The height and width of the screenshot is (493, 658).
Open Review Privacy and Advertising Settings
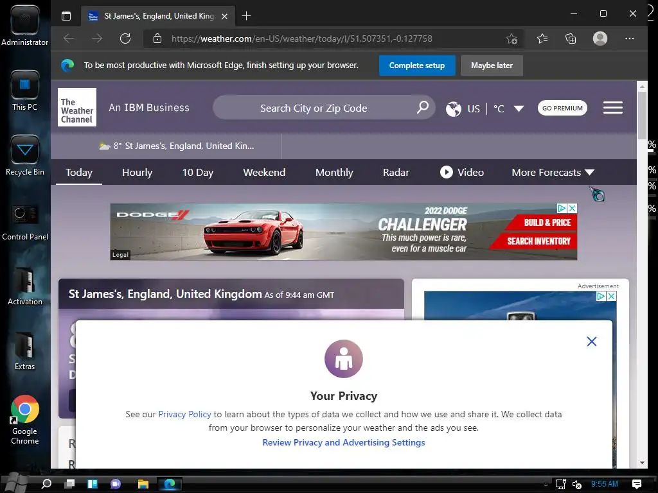(344, 442)
